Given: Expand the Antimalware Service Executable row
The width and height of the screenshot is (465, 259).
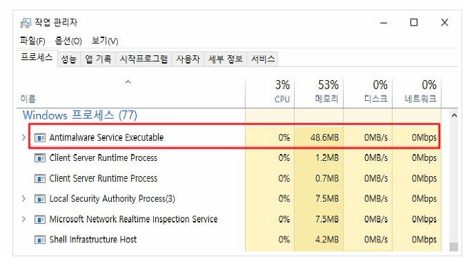Looking at the screenshot, I should 23,137.
